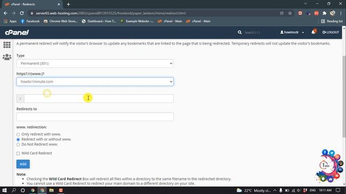
Task: Open Windows taskbar search
Action: point(14,190)
